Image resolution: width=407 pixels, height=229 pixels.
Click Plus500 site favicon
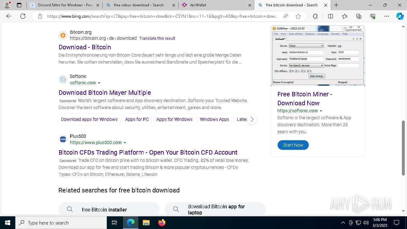click(63, 139)
